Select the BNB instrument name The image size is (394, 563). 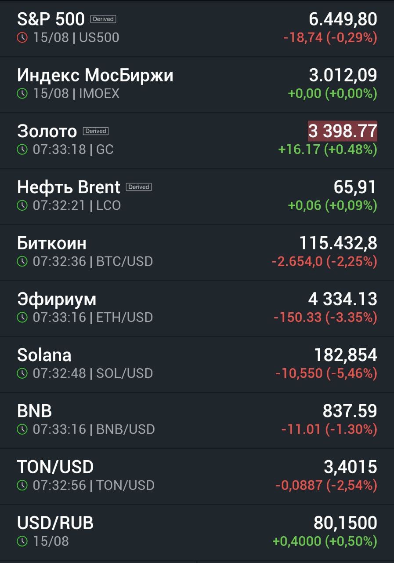[35, 411]
